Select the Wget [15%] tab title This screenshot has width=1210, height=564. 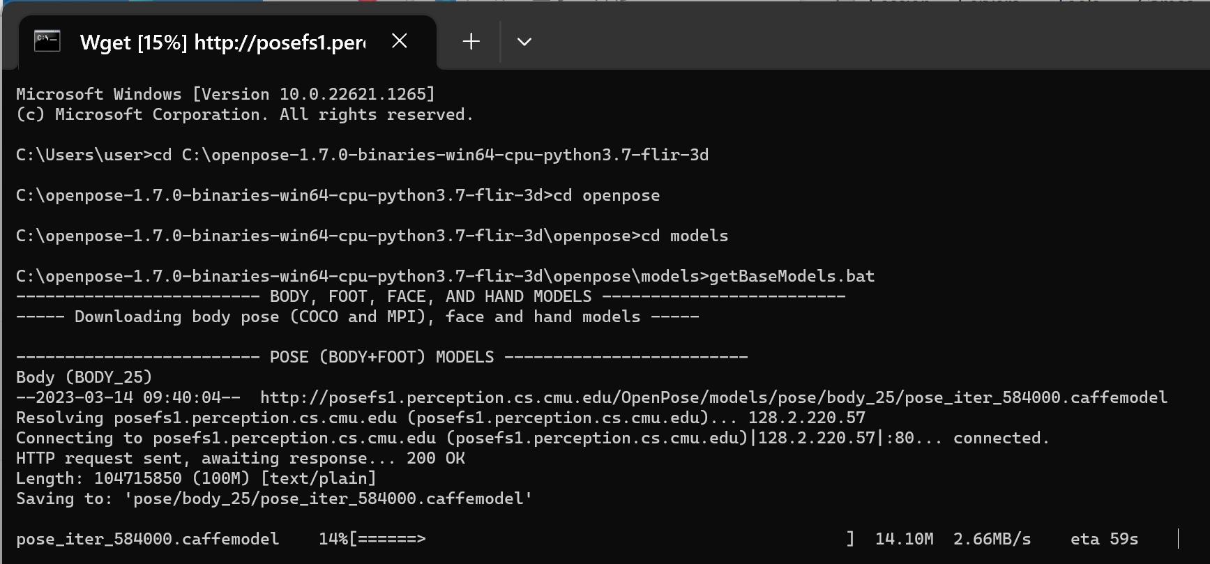(x=222, y=43)
